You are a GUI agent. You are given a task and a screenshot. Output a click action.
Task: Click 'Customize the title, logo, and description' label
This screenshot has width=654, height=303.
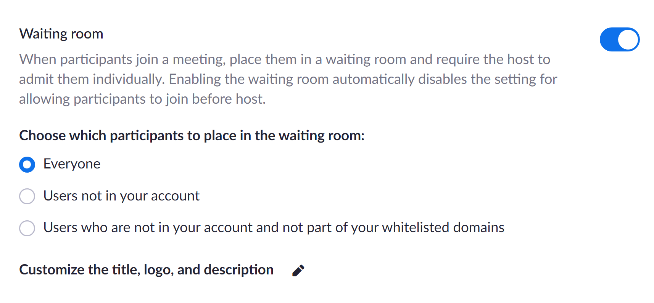pos(147,270)
